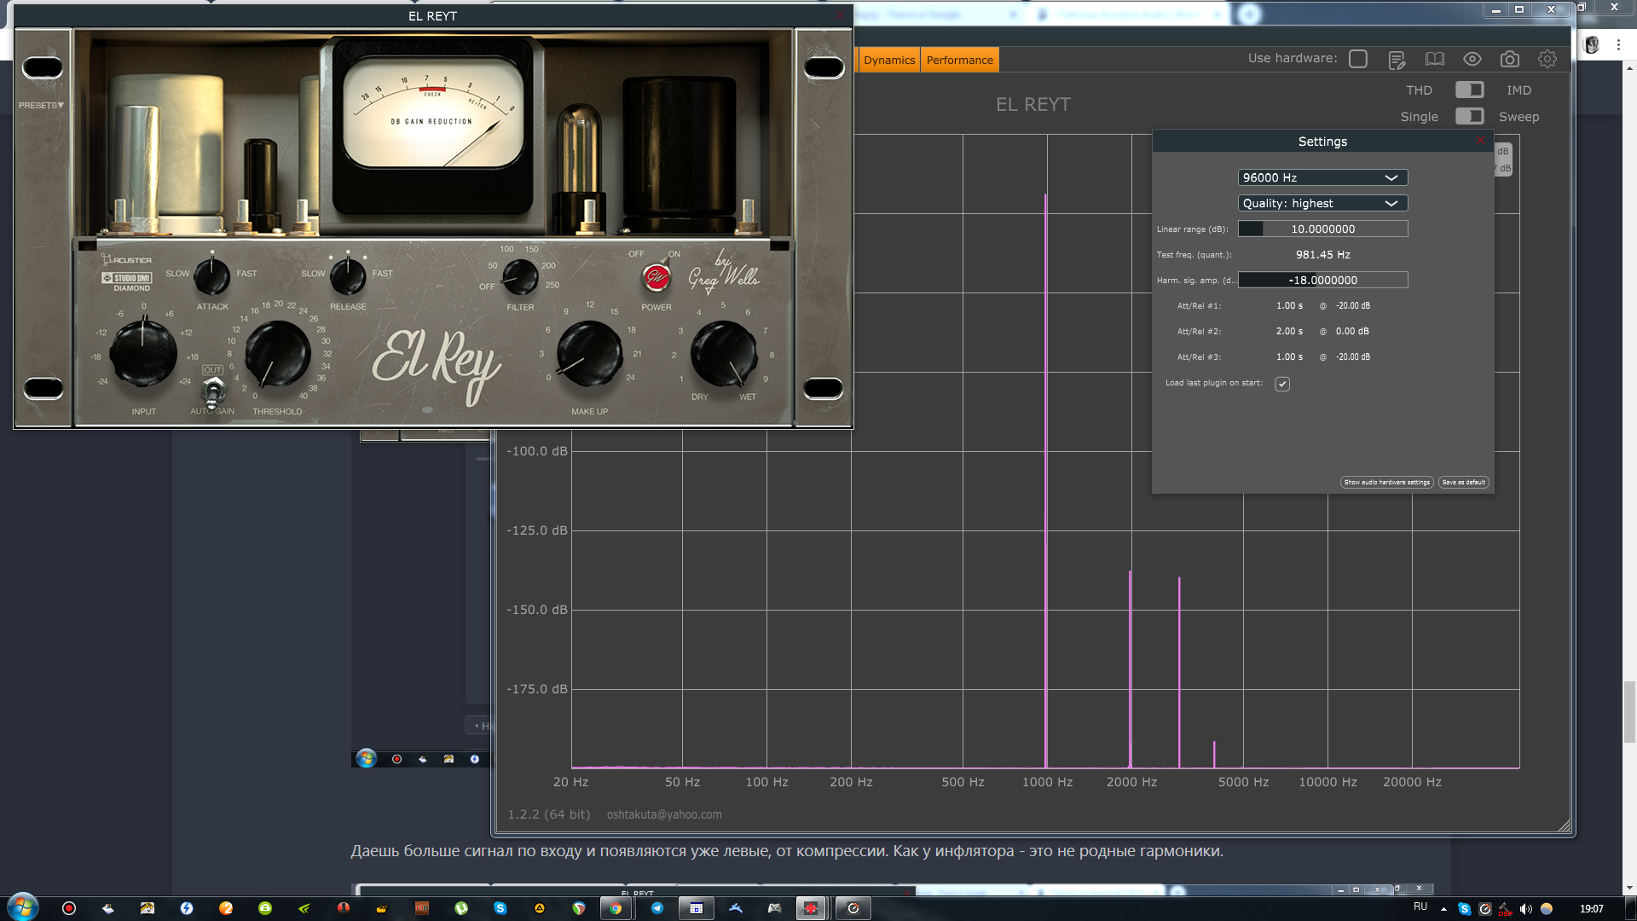Image resolution: width=1637 pixels, height=921 pixels.
Task: Flip the AUTO GAIN switch on El Rey
Action: tap(212, 391)
